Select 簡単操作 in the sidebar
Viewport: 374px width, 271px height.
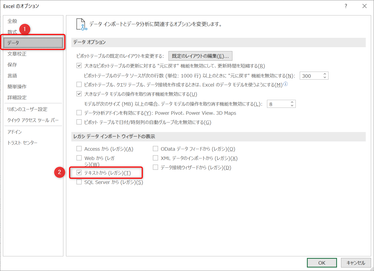point(33,87)
